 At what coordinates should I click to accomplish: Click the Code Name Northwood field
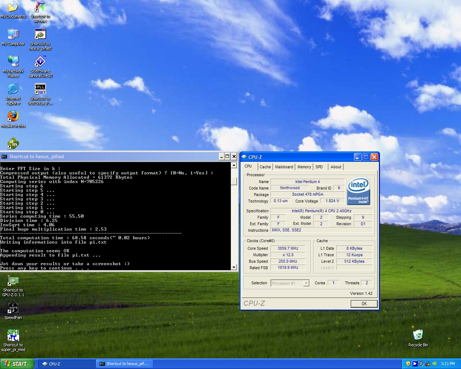(290, 188)
